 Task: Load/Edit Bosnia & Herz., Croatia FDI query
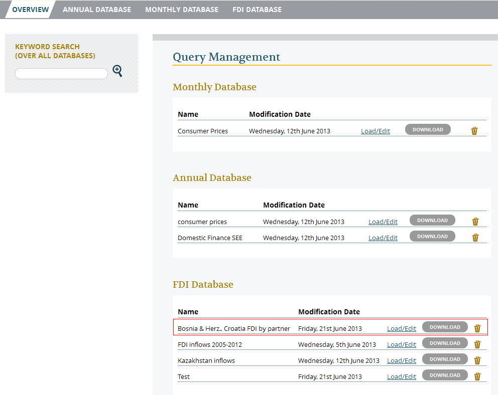(402, 329)
